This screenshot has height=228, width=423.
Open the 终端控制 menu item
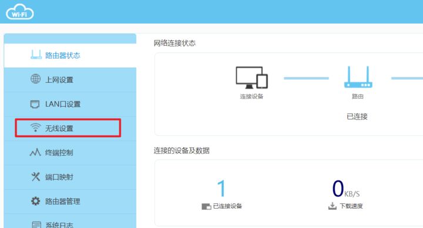point(70,152)
